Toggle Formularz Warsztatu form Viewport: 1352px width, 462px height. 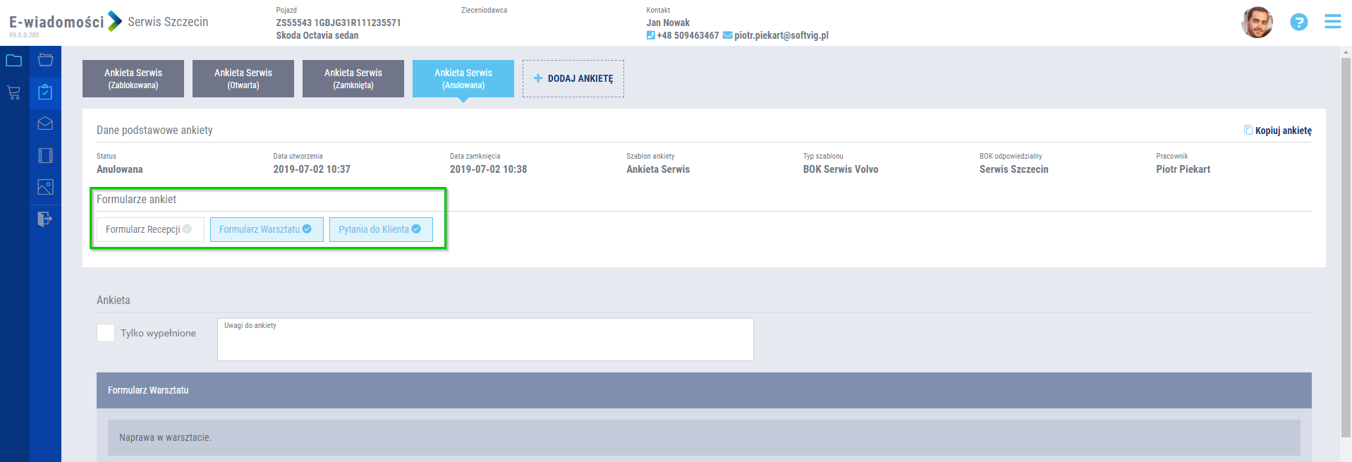pos(267,229)
